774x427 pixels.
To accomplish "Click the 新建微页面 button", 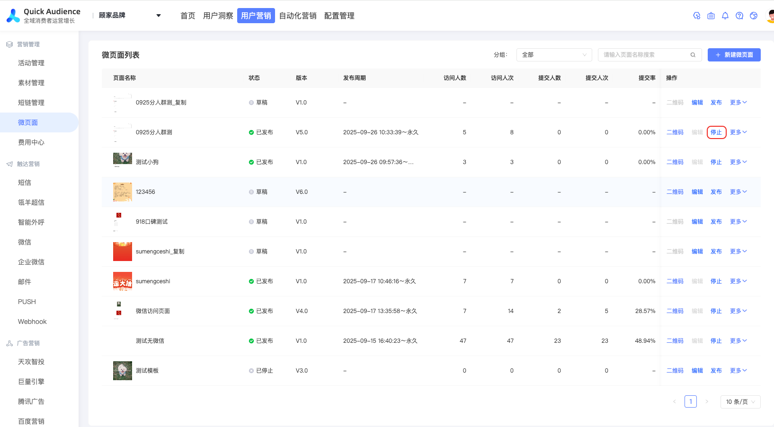I will (734, 55).
